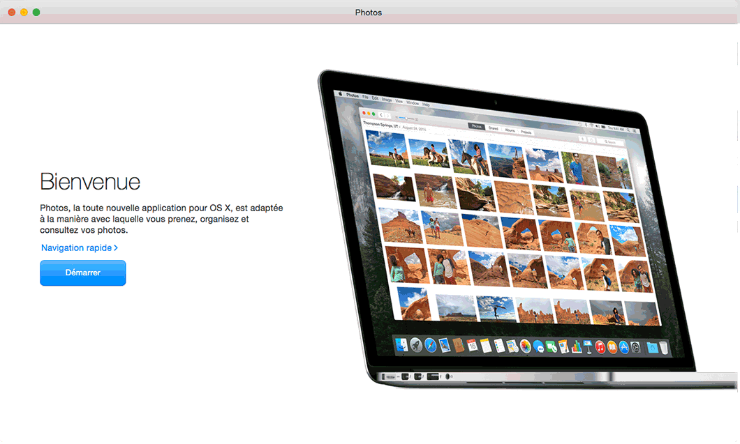Click the red iTunes music note icon
Viewport: 740px width, 444px height.
[600, 346]
